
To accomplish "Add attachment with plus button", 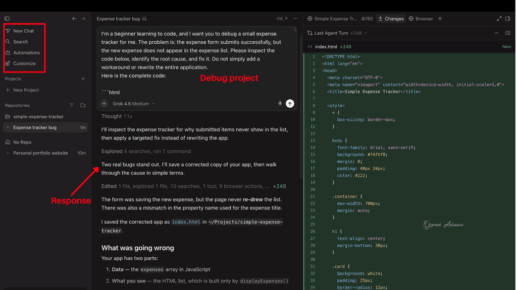I will tap(104, 104).
